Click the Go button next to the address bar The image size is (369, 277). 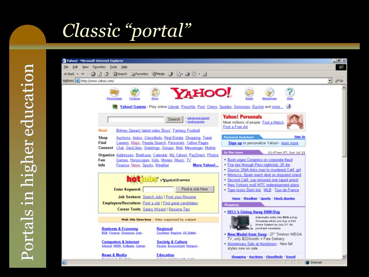(339, 80)
